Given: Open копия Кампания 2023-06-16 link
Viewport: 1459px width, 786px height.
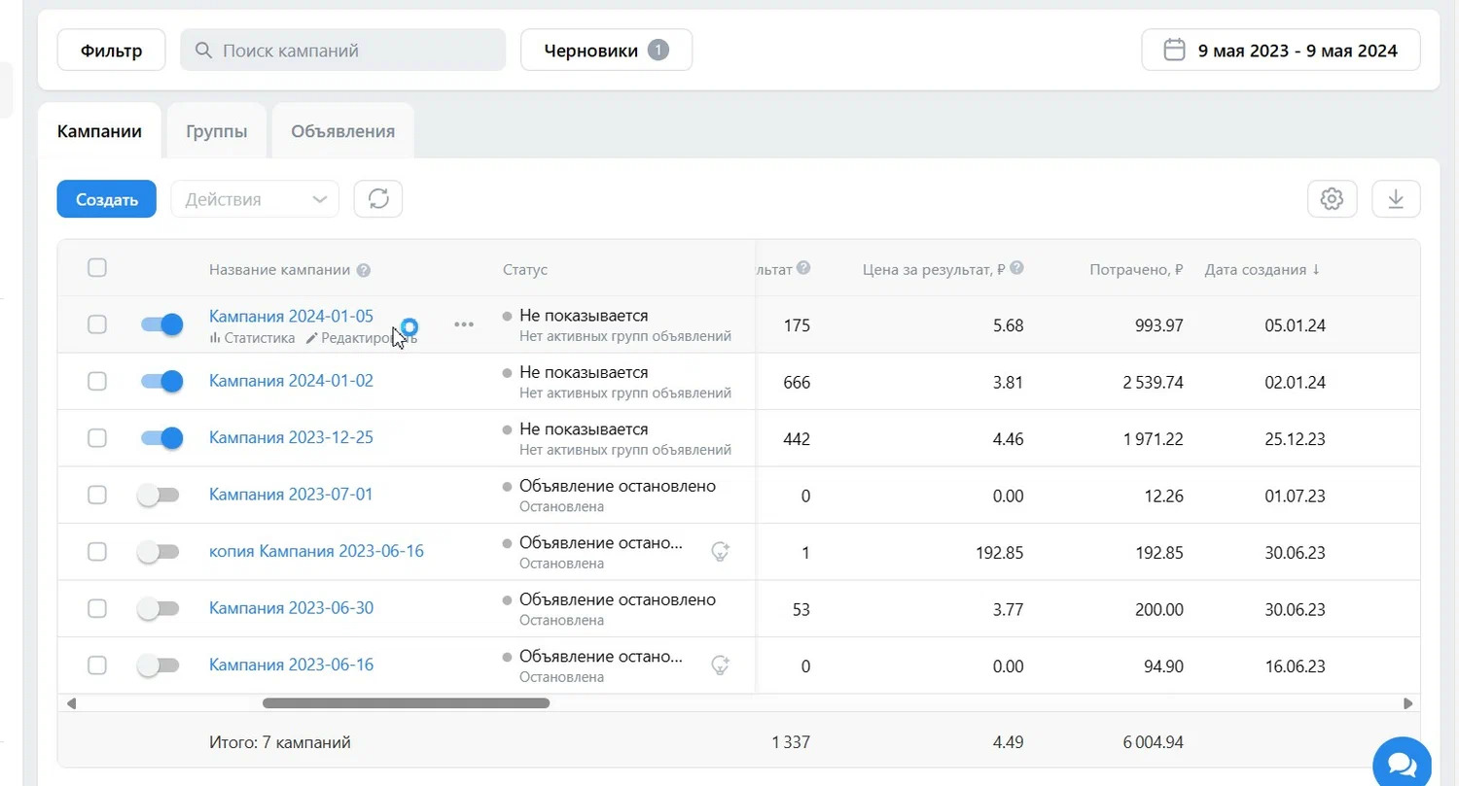Looking at the screenshot, I should coord(316,552).
